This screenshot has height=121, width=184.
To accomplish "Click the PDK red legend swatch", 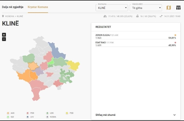I will (x=28, y=113).
